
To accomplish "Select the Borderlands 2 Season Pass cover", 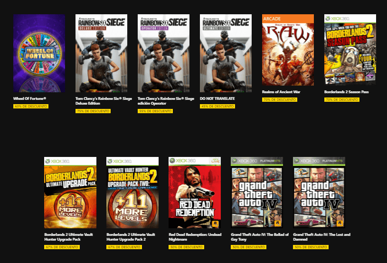I will tap(350, 50).
